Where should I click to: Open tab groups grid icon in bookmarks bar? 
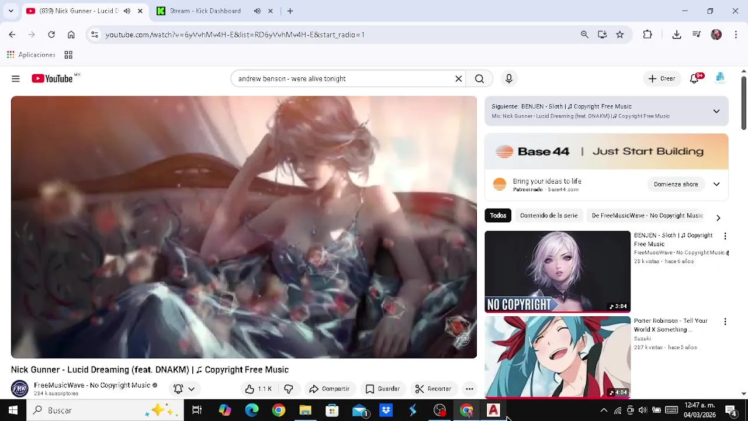coord(68,55)
